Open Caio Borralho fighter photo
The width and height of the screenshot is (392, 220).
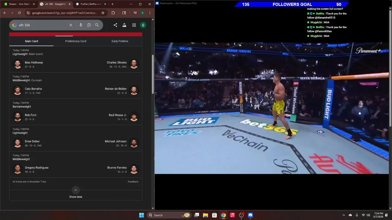(x=17, y=90)
